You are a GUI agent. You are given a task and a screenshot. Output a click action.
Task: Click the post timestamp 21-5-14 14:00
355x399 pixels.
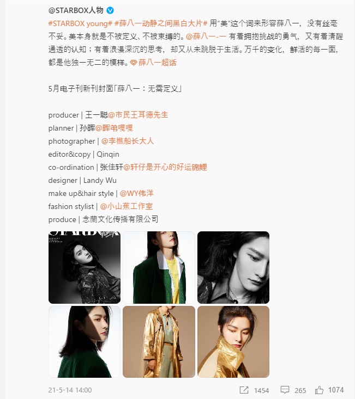click(70, 390)
